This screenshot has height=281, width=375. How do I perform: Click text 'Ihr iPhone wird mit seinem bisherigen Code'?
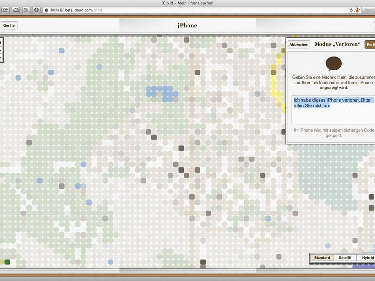[334, 130]
